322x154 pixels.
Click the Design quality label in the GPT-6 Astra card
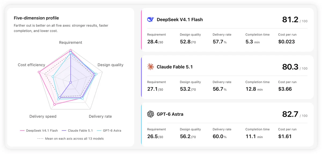pos(191,129)
